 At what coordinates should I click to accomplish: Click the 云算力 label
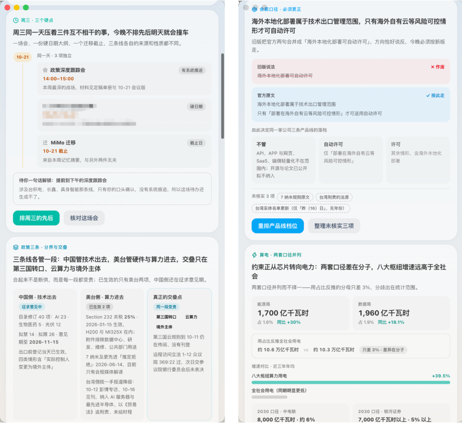[x=191, y=317]
